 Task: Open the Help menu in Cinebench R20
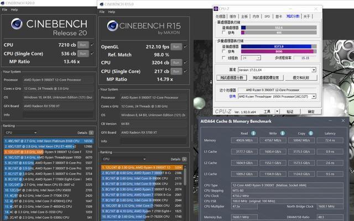[x=14, y=10]
